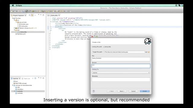Screen dimensions: 193x108
Task: Switch to the Task List tab
Action: click(x=26, y=79)
